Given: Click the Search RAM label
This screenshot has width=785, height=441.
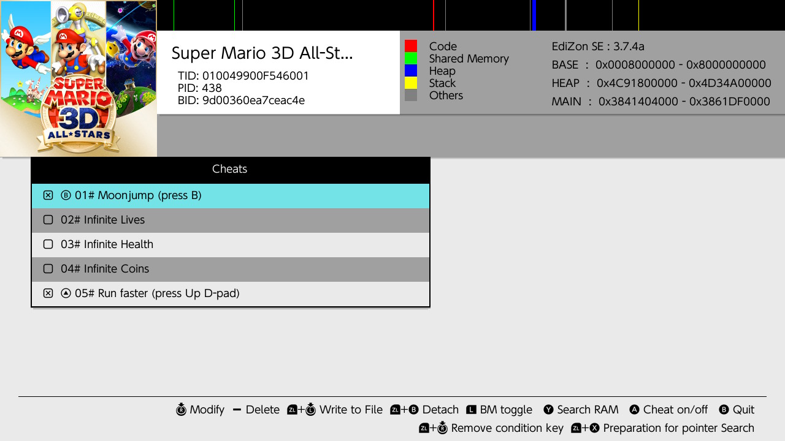Looking at the screenshot, I should 588,410.
